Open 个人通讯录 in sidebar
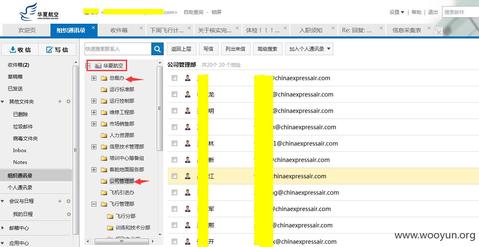The width and height of the screenshot is (479, 247). click(20, 188)
